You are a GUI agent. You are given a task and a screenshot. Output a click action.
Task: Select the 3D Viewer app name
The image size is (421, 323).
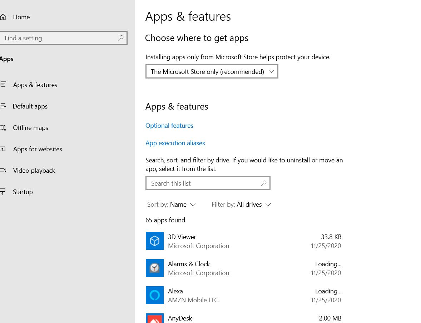coord(182,237)
